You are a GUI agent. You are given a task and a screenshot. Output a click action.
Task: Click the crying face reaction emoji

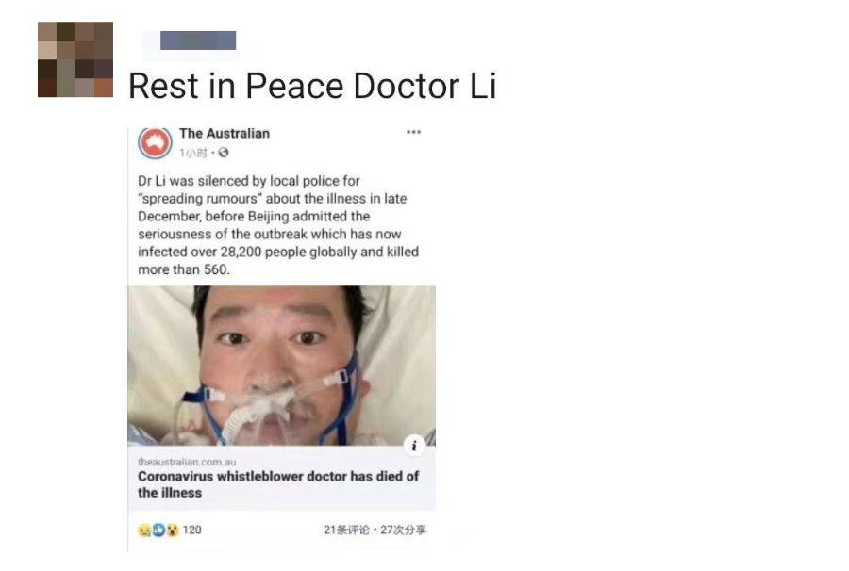[x=144, y=530]
